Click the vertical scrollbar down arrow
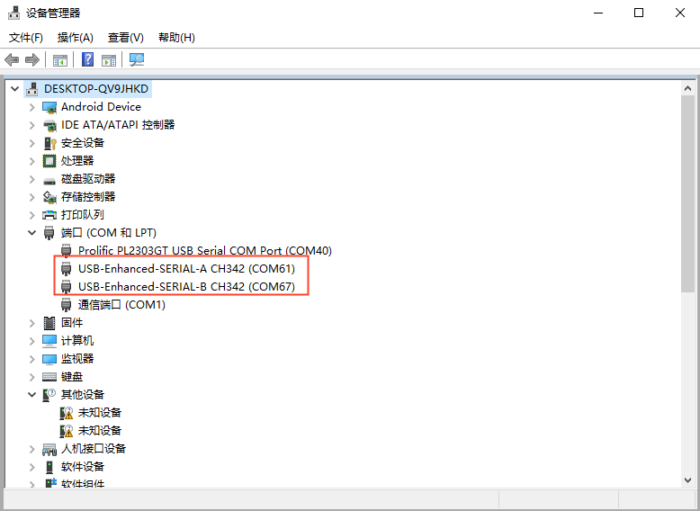The height and width of the screenshot is (511, 700). click(688, 480)
